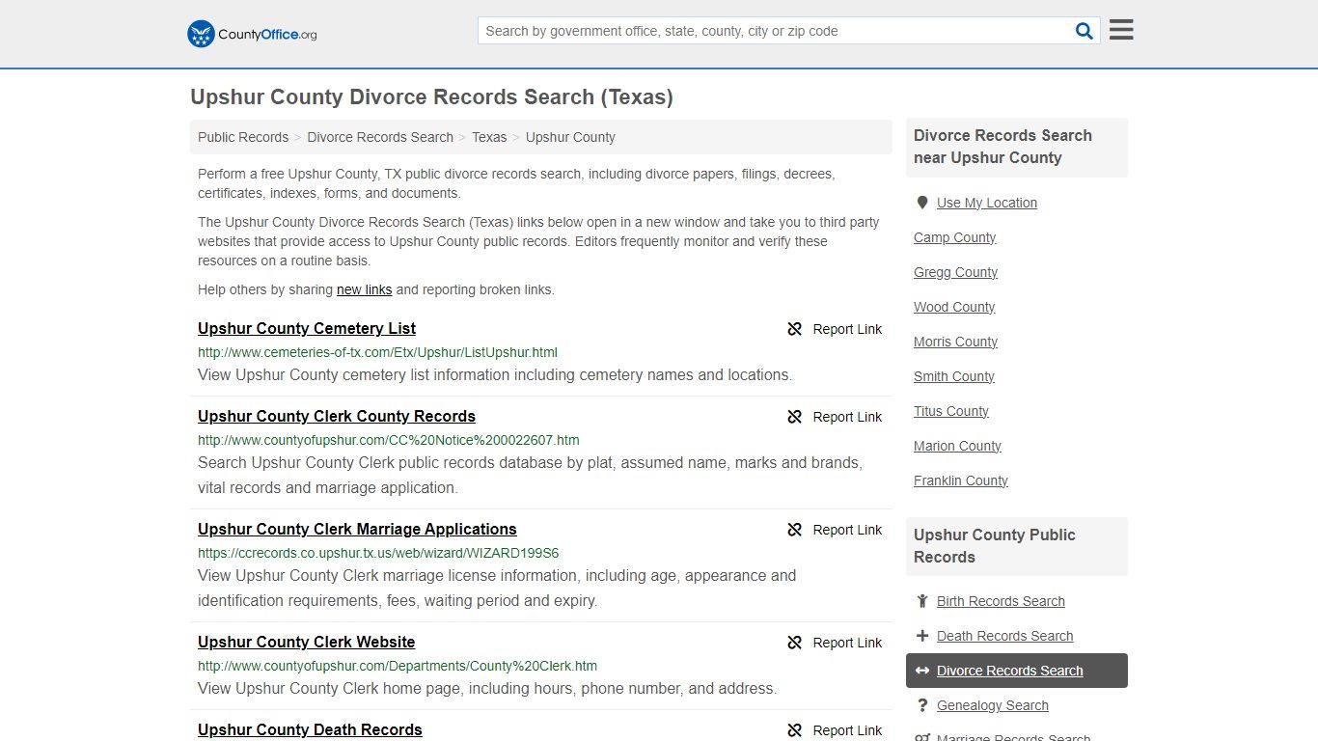Open Upshur County Death Records title
1318x741 pixels.
coord(310,729)
